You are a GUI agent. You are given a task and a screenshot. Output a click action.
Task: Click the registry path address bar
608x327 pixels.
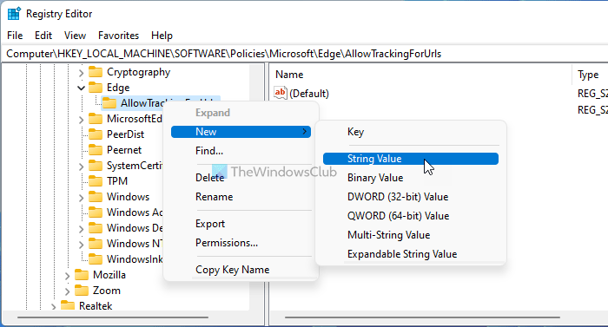[304, 54]
